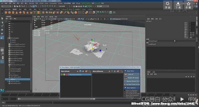Click the Maya logo at bottom left

(x=2, y=91)
